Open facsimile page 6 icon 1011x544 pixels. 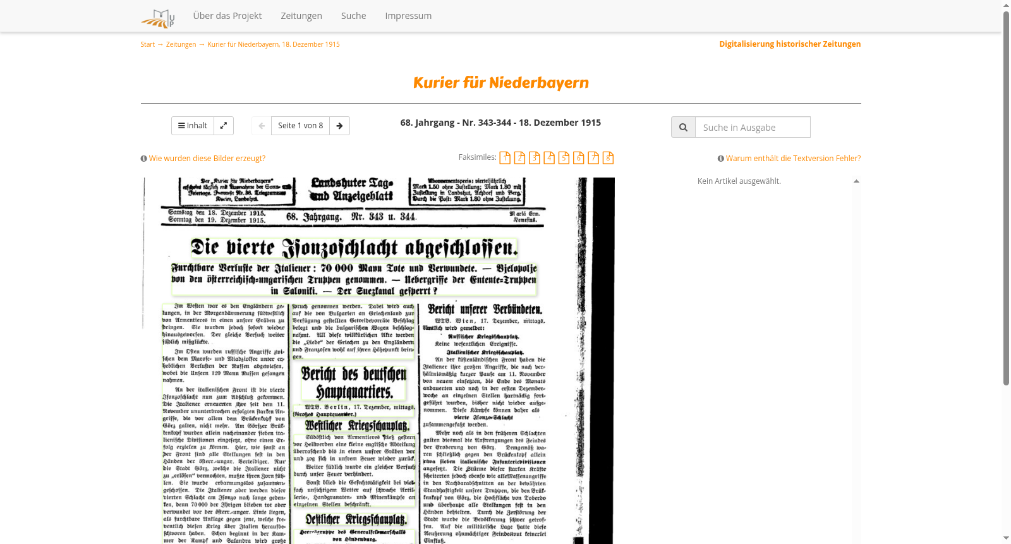(x=579, y=158)
